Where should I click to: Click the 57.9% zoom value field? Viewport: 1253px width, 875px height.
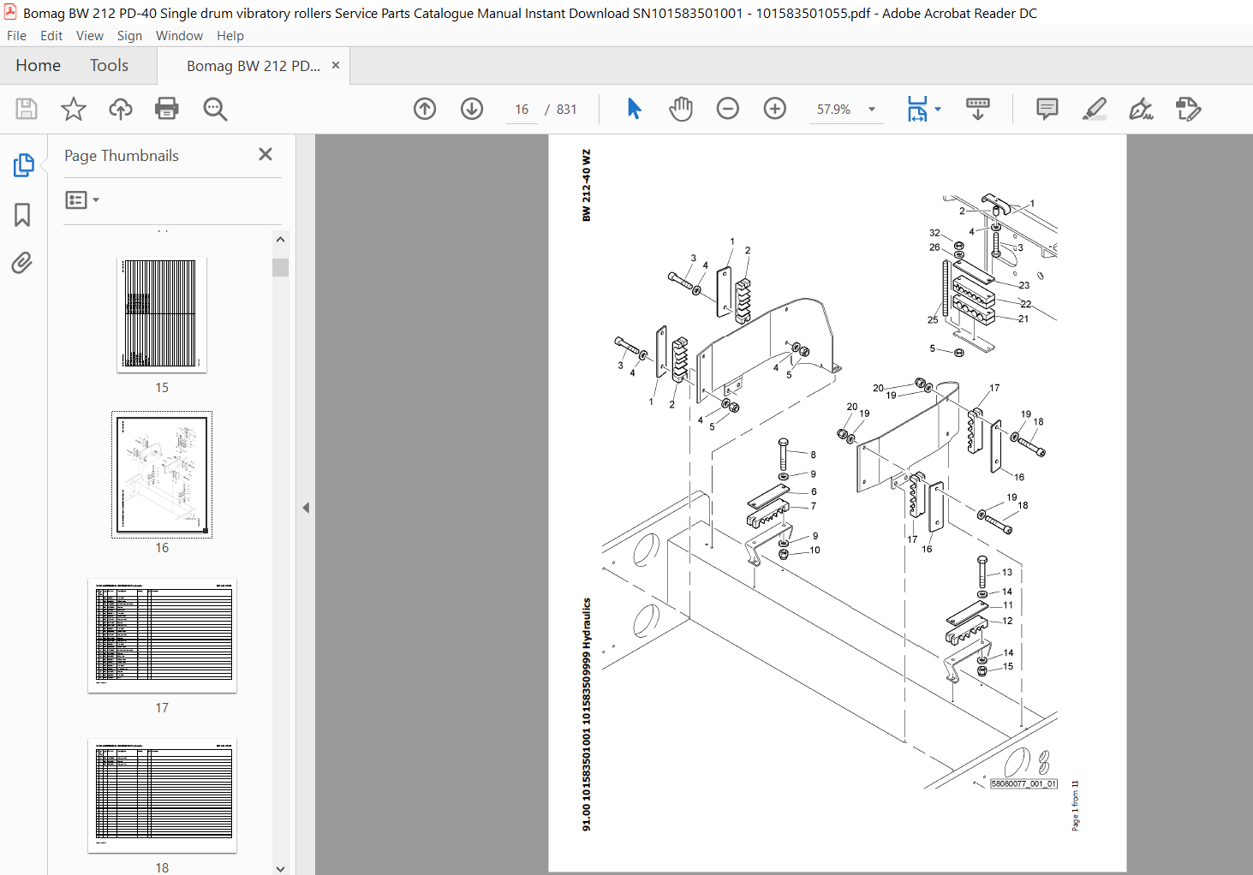(833, 110)
